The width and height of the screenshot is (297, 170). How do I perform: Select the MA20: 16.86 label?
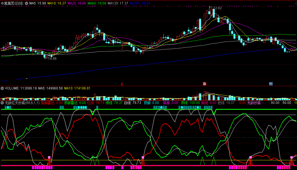tap(77, 3)
